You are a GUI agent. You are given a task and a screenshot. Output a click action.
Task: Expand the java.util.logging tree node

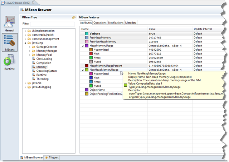point(25,87)
